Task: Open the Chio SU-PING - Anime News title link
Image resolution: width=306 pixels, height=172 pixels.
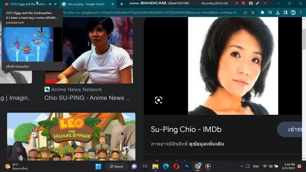Action: tap(87, 98)
